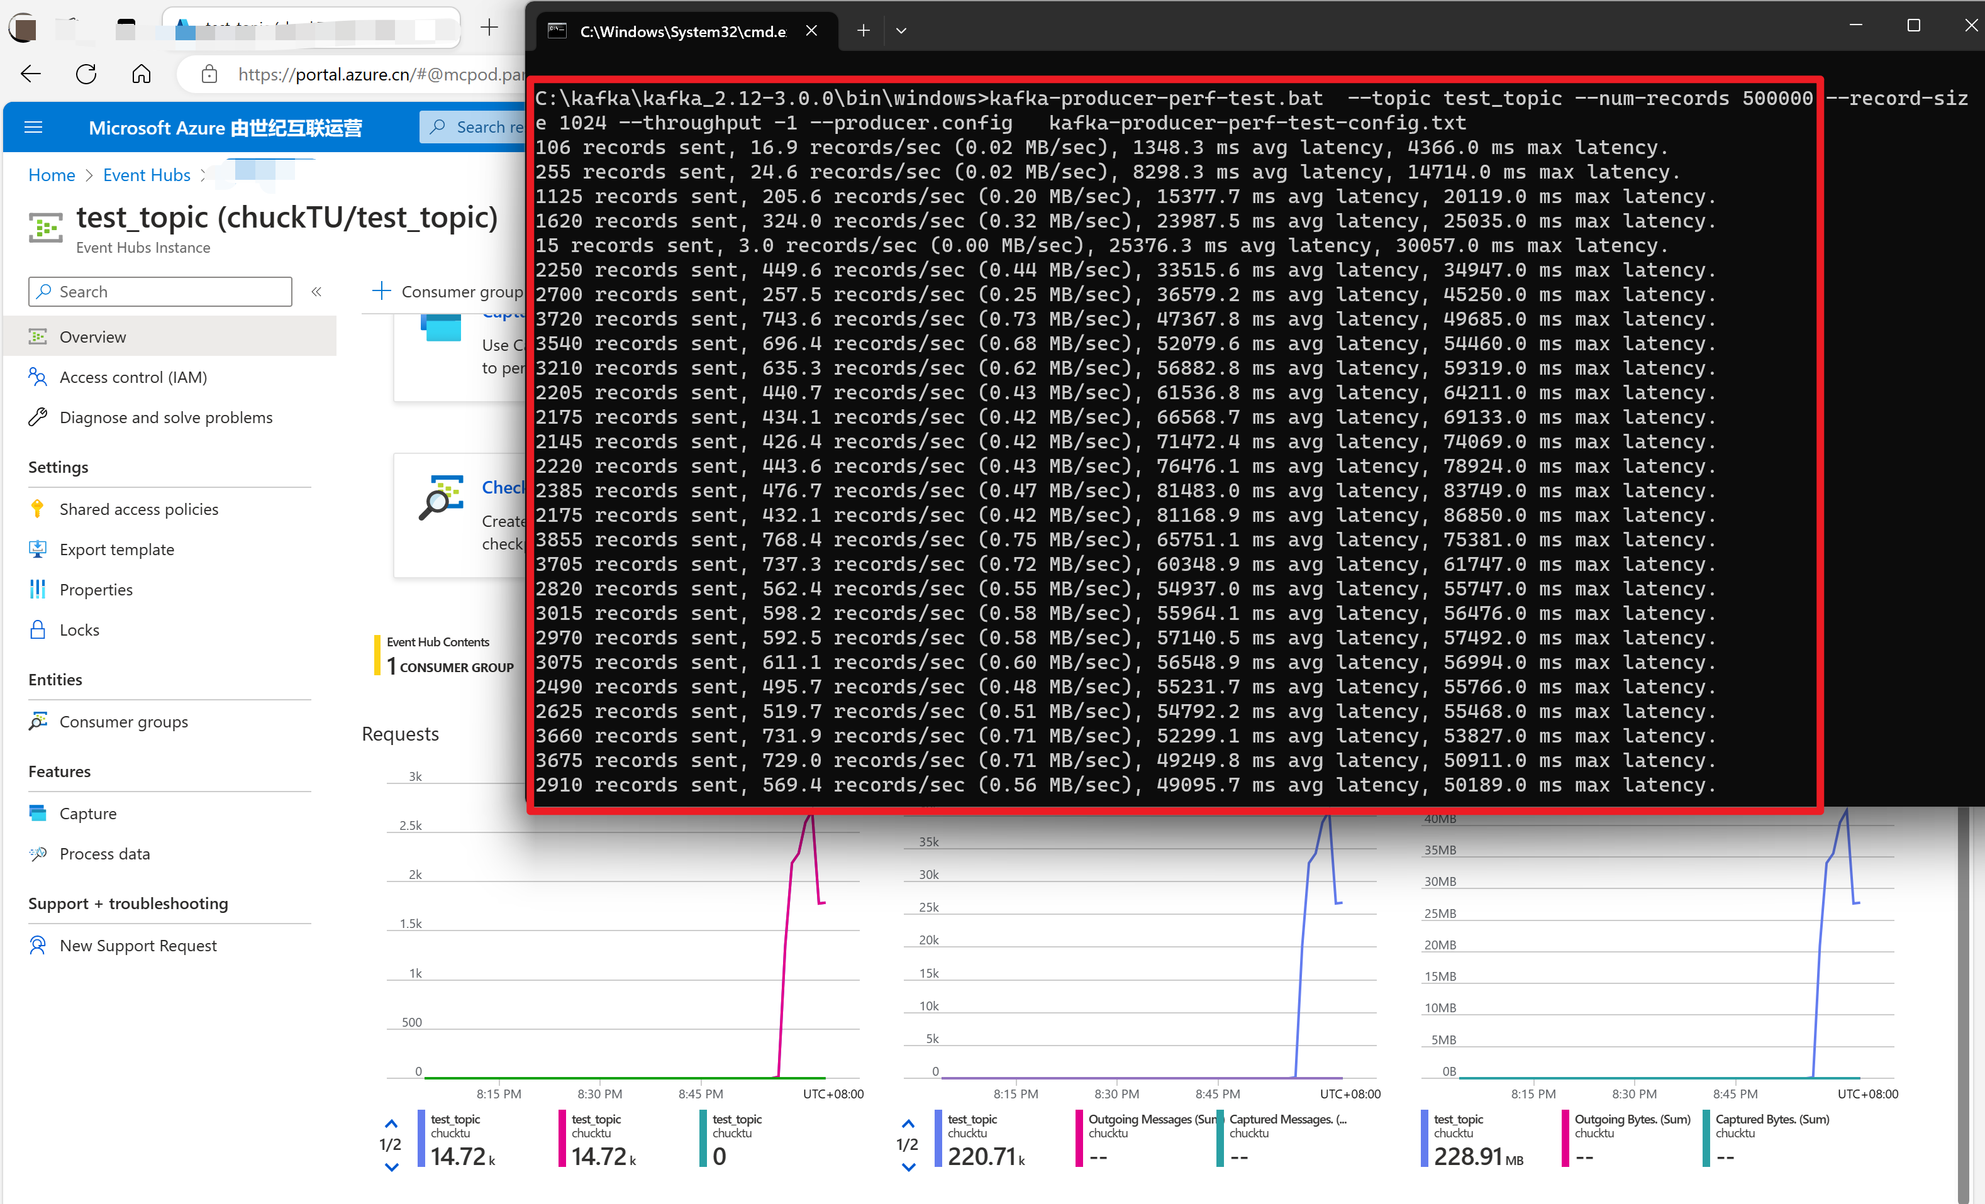Collapse the left sidebar menu
This screenshot has height=1204, width=1985.
[316, 292]
